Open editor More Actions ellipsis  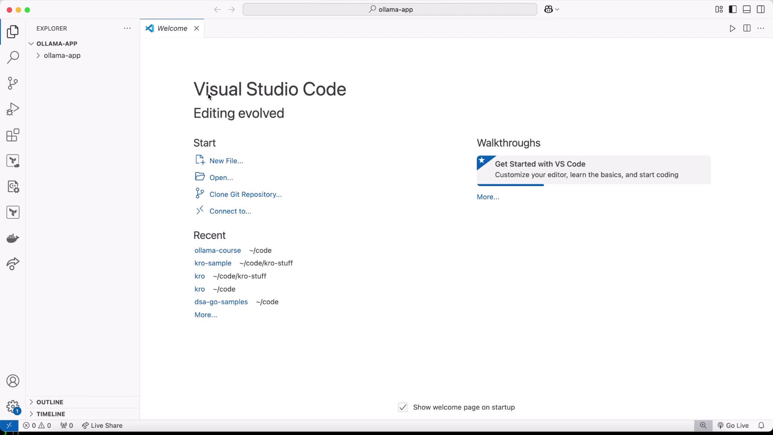(x=761, y=28)
